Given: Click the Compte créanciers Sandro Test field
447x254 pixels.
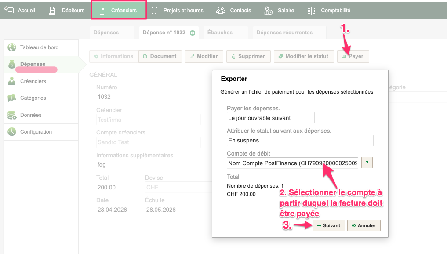Looking at the screenshot, I should 149,142.
